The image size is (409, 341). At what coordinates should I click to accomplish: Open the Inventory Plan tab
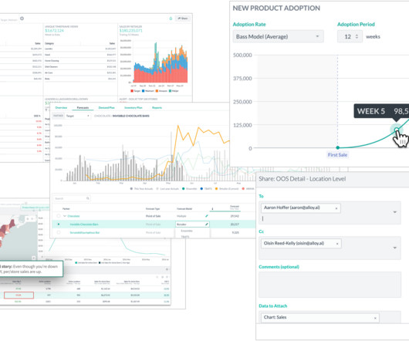[x=134, y=108]
